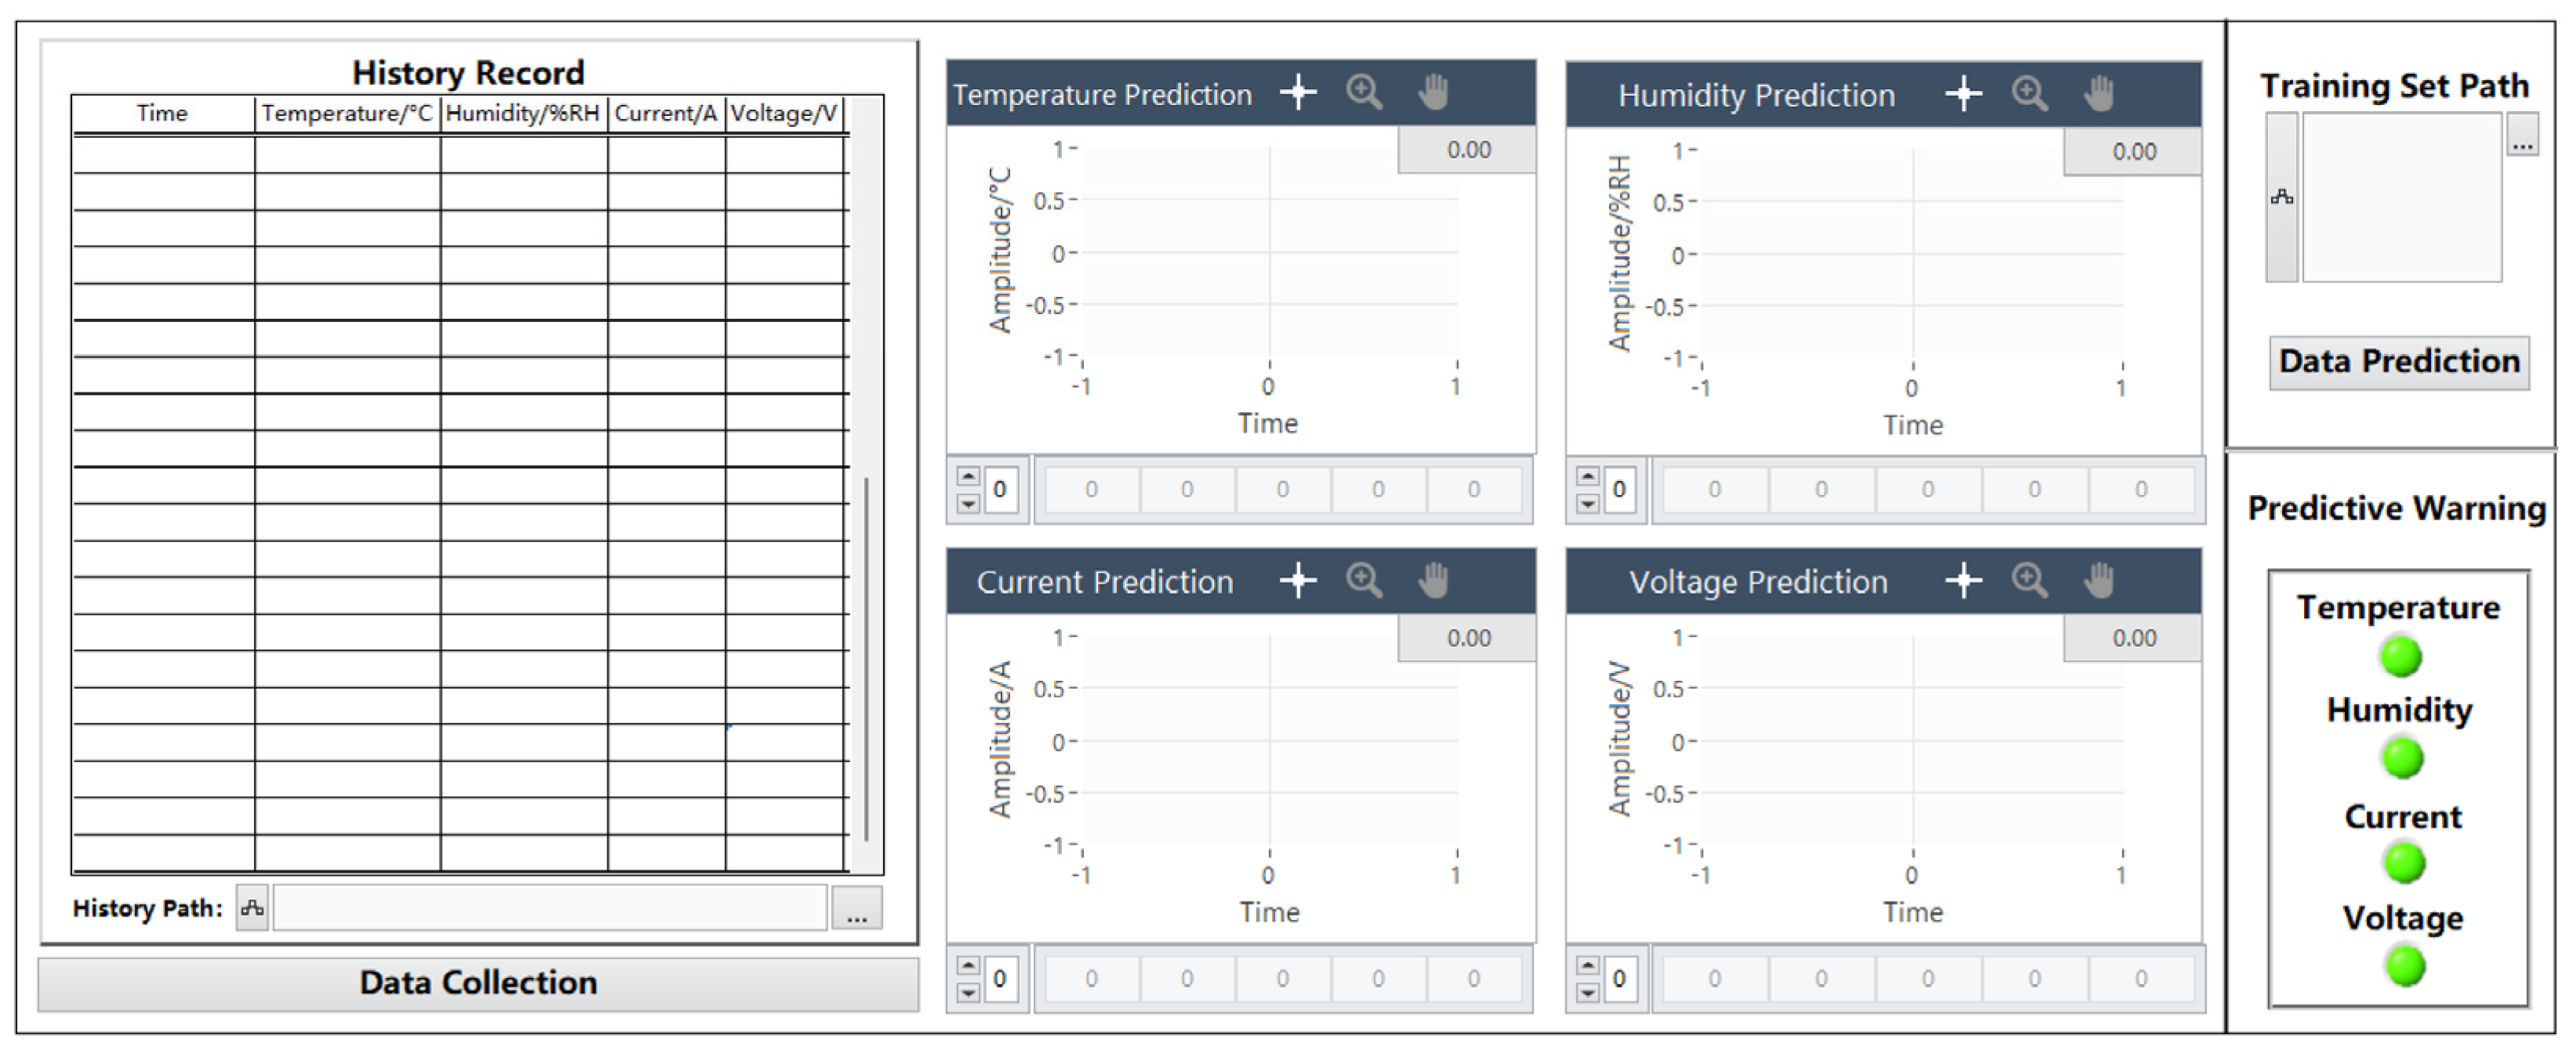Toggle the Temperature warning indicator LED
The width and height of the screenshot is (2576, 1060).
coord(2400,657)
